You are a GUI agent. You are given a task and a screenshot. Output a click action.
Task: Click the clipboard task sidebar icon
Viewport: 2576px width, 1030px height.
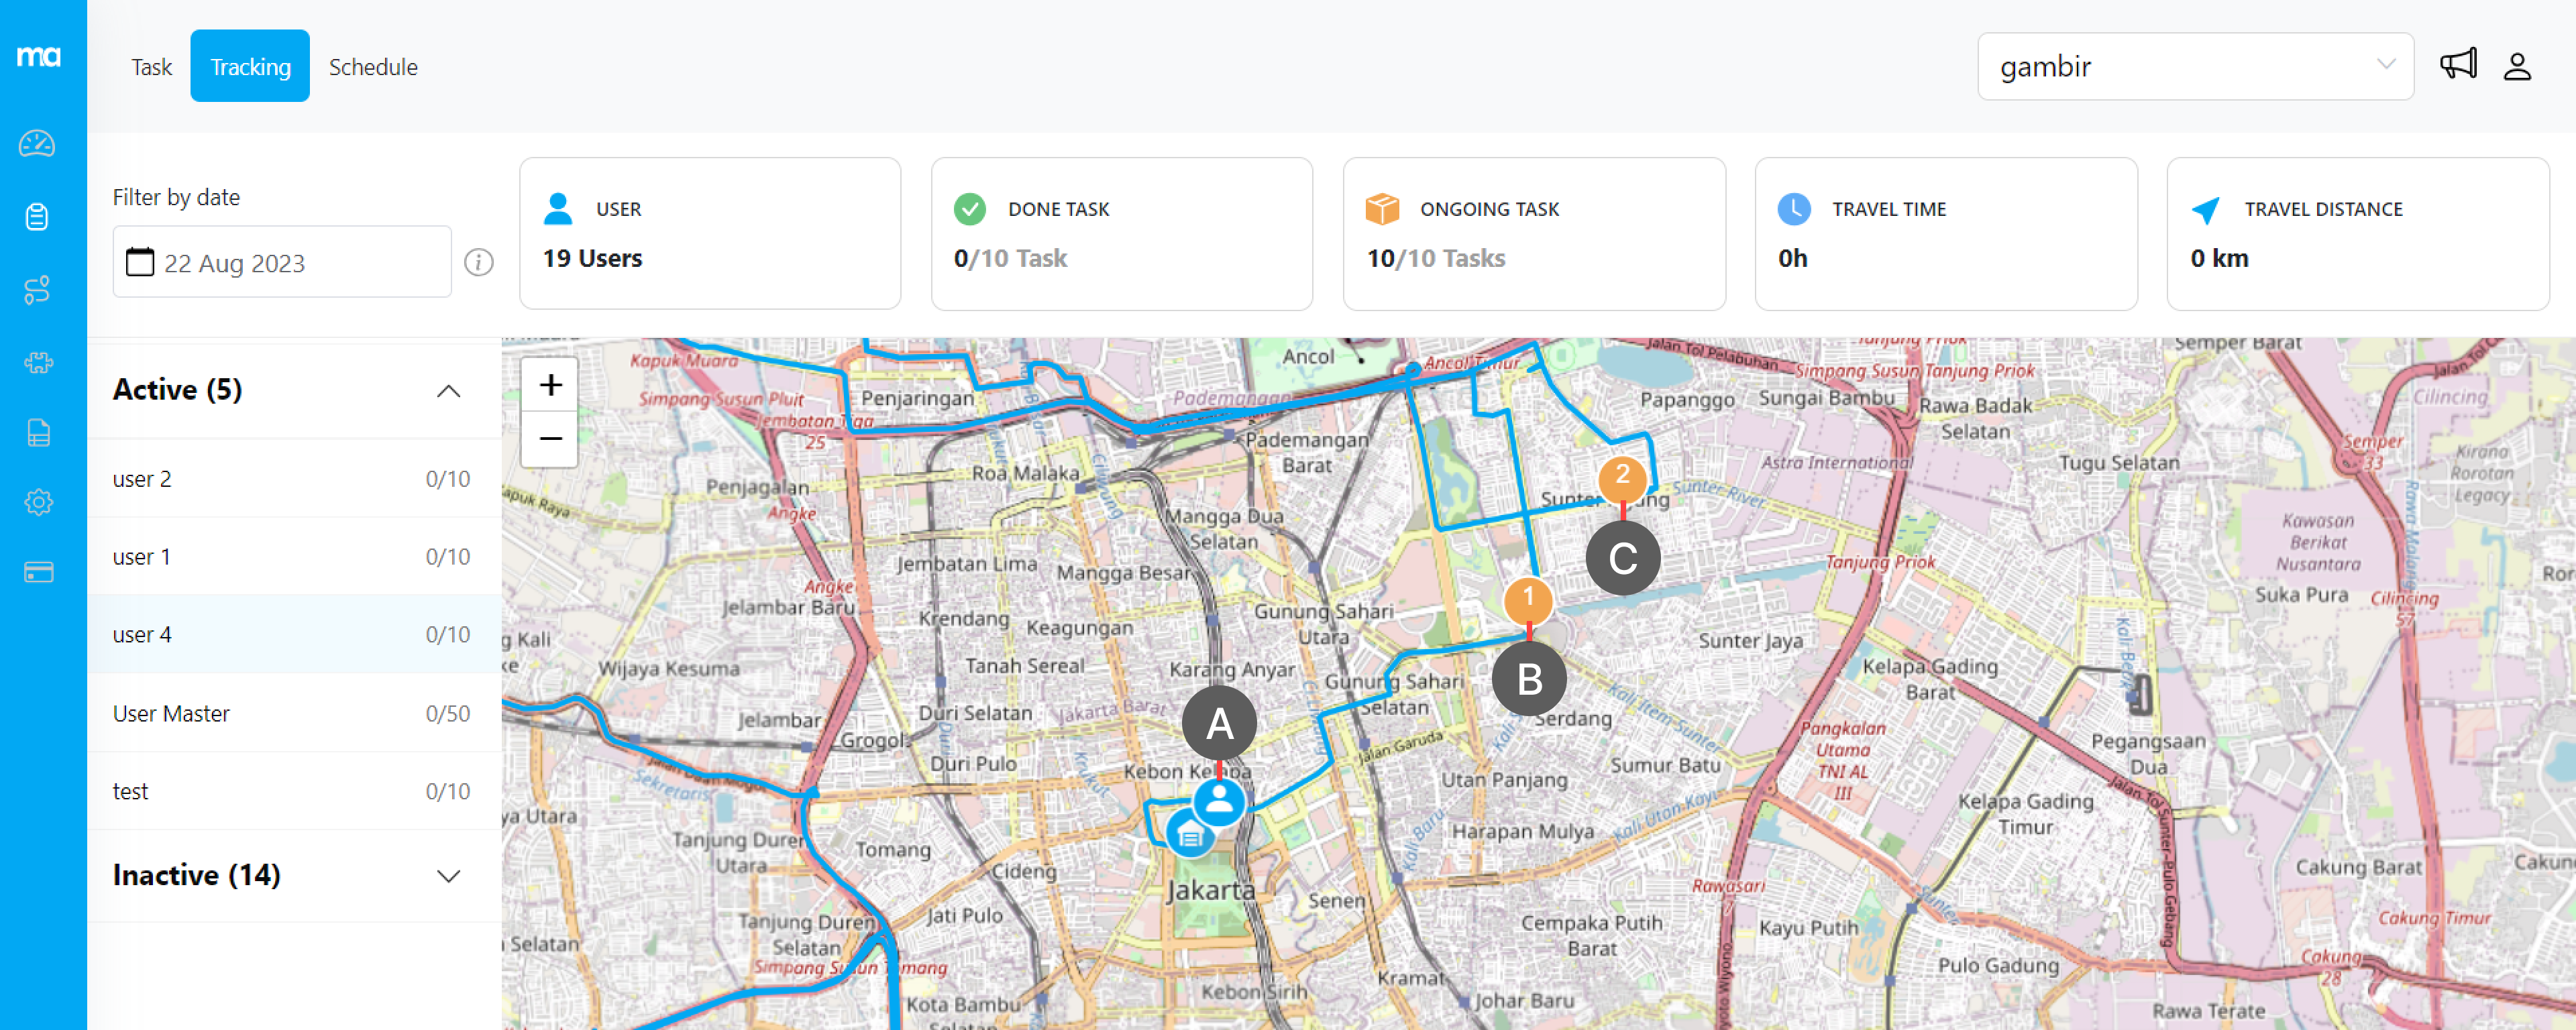37,217
